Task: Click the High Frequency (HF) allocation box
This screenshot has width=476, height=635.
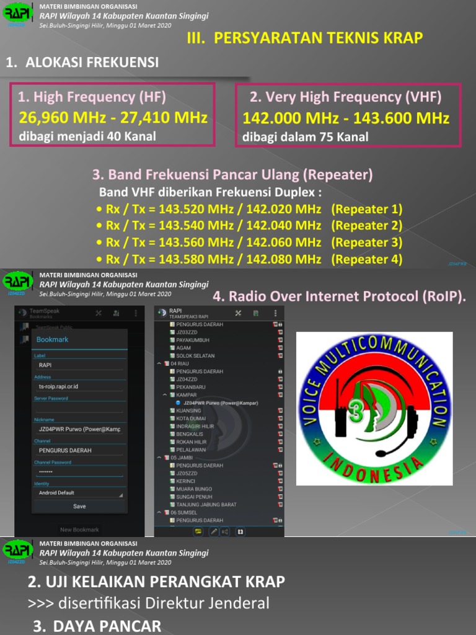Action: (112, 115)
